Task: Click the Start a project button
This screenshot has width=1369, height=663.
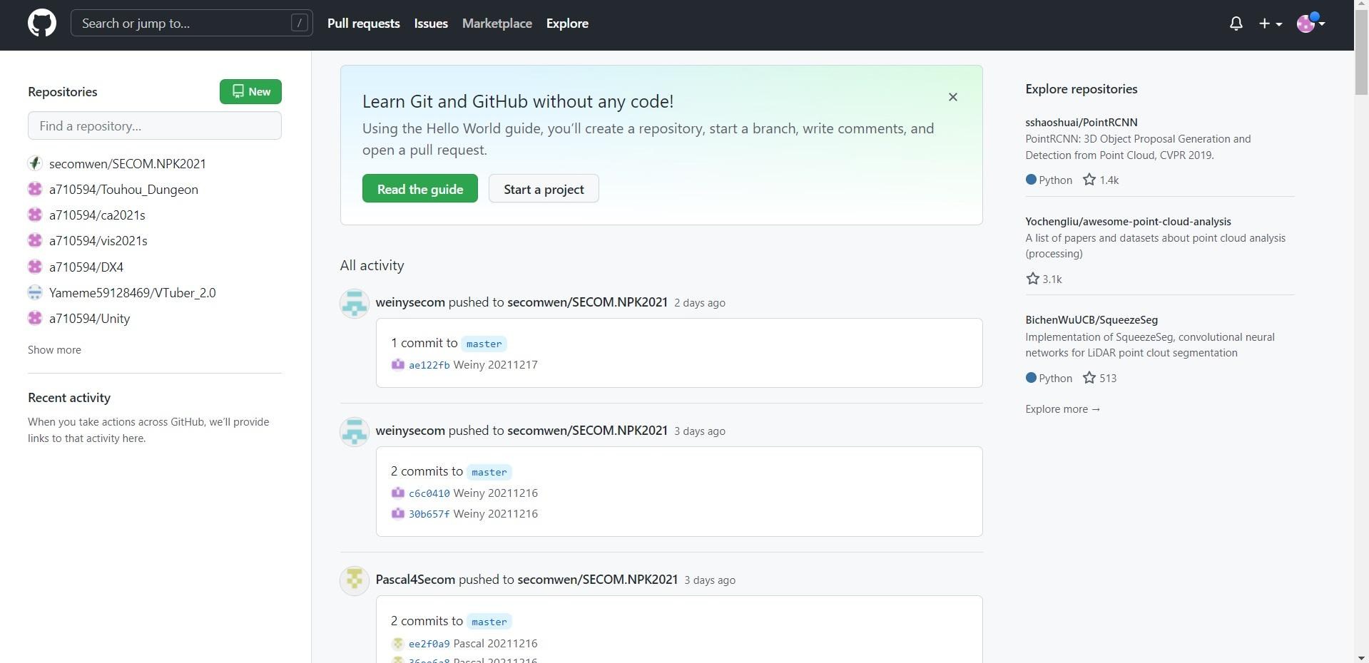Action: (x=544, y=189)
